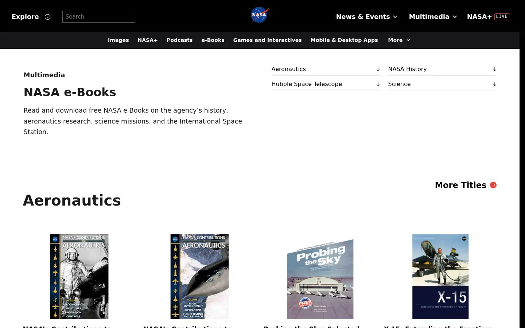Click the LIVE badge next to NASA+
The width and height of the screenshot is (525, 328).
[x=502, y=17]
